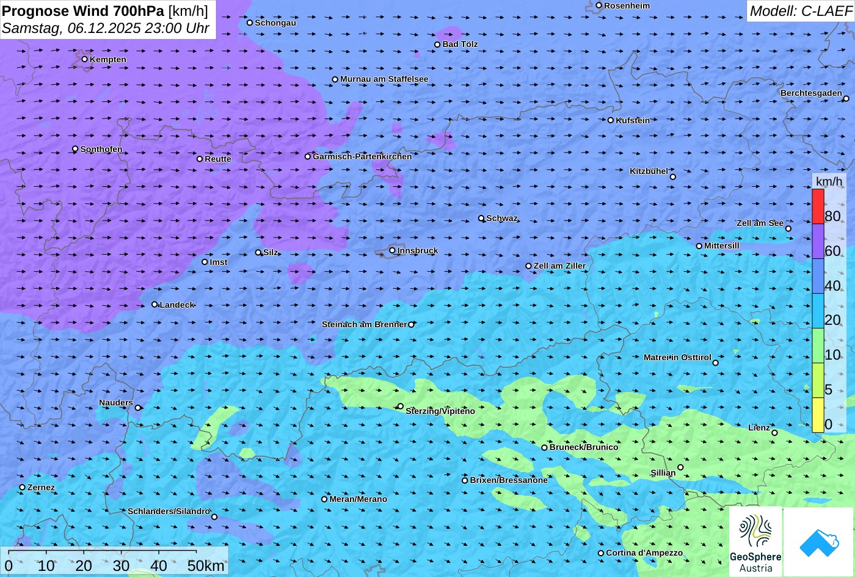This screenshot has width=855, height=577.
Task: Click the 'Modell: C-LAEF' label
Action: pyautogui.click(x=800, y=10)
